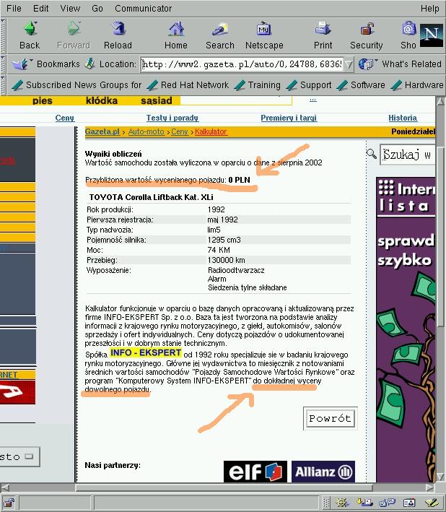
Task: Go to Home via toolbar icon
Action: click(x=176, y=35)
